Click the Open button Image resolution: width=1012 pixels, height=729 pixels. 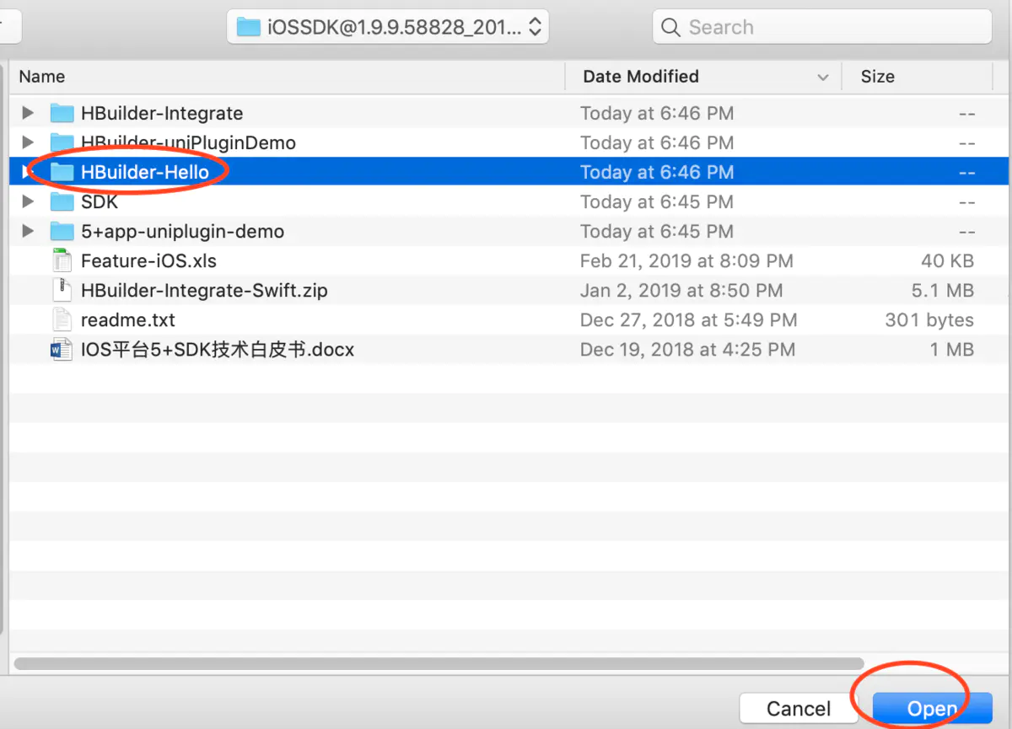tap(932, 710)
